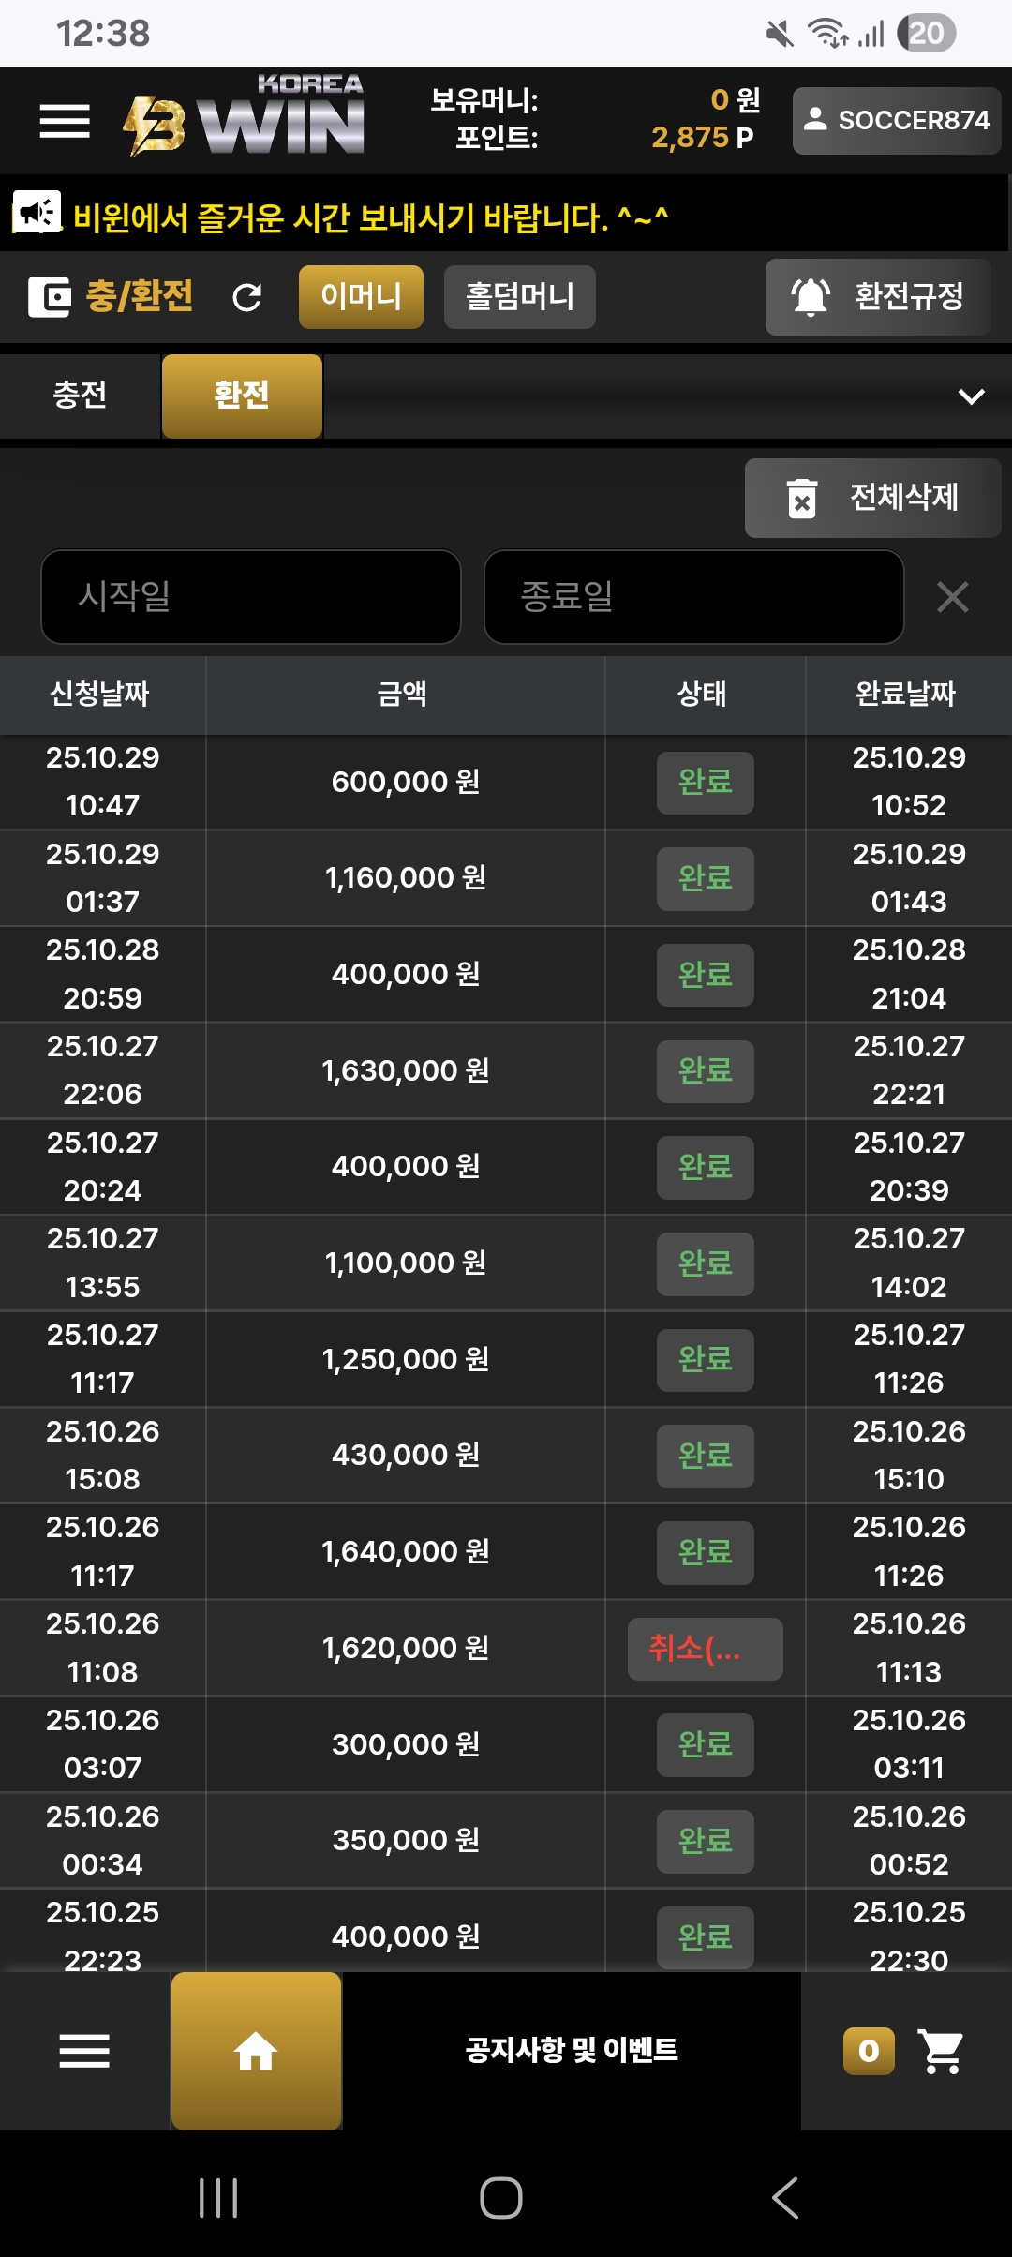Refresh balance with the reload icon

(x=247, y=298)
